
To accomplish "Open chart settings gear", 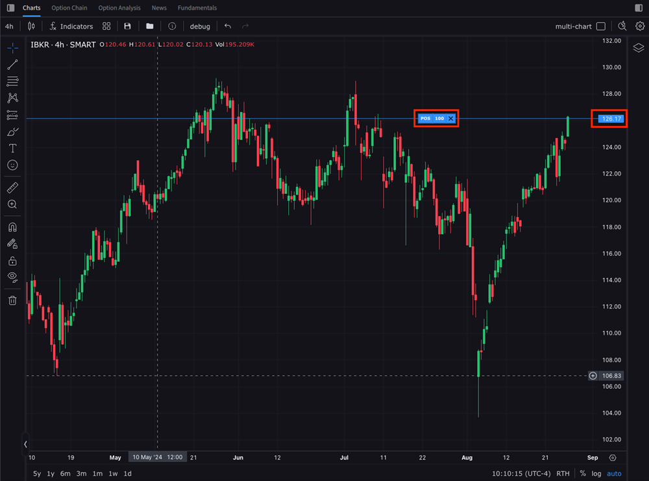I will [x=640, y=26].
